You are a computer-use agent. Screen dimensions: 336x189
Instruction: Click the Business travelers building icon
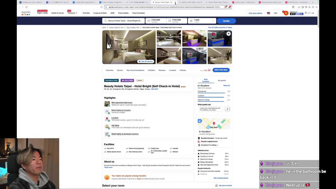click(107, 134)
